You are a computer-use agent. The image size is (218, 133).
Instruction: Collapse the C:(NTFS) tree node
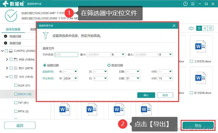[x=2, y=51]
